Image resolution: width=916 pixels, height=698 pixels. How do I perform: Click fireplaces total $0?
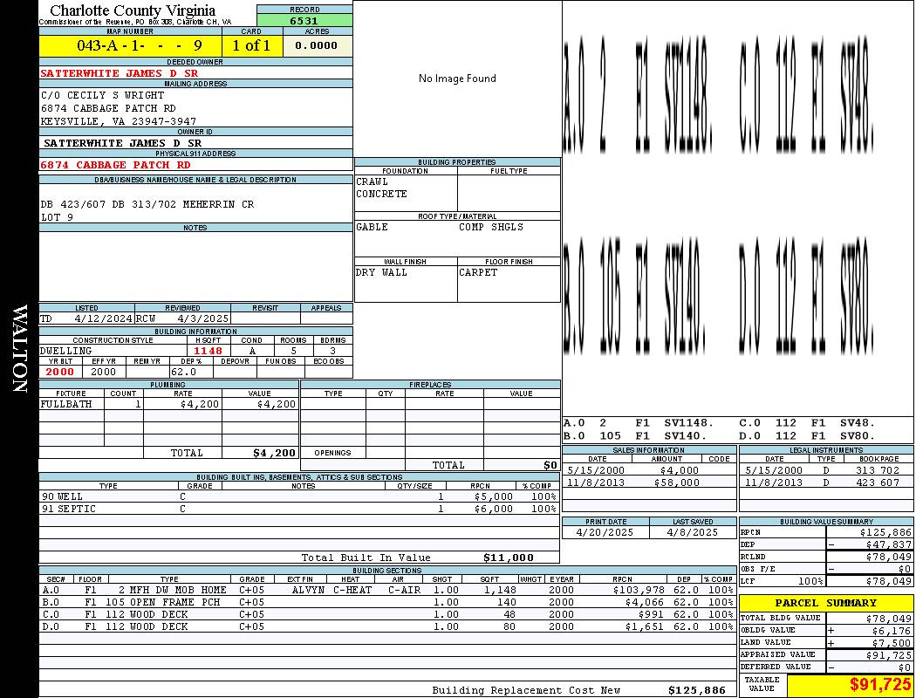click(550, 466)
